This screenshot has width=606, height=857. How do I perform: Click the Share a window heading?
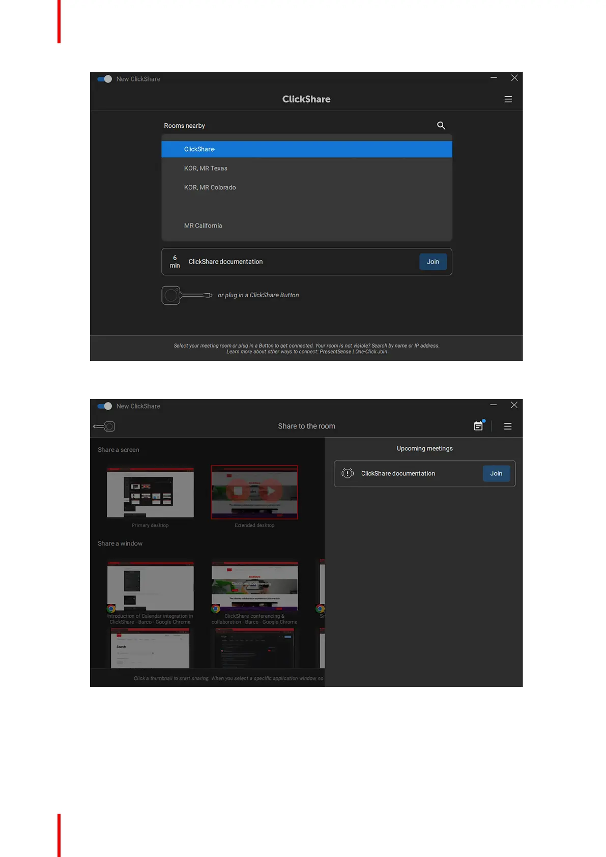(120, 544)
